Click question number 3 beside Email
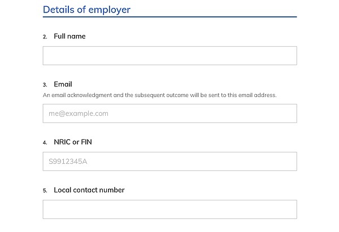Image resolution: width=339 pixels, height=232 pixels. pyautogui.click(x=45, y=85)
